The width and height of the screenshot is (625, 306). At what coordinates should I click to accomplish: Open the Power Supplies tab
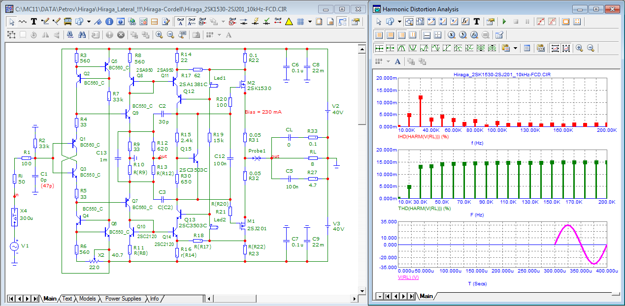tap(123, 299)
